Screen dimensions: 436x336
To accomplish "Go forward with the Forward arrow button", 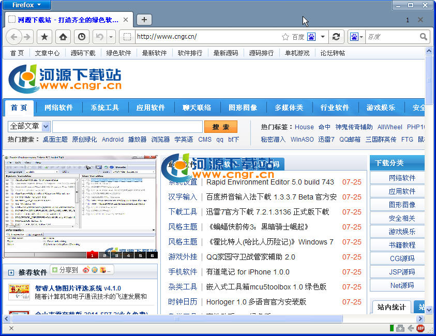I will [27, 37].
